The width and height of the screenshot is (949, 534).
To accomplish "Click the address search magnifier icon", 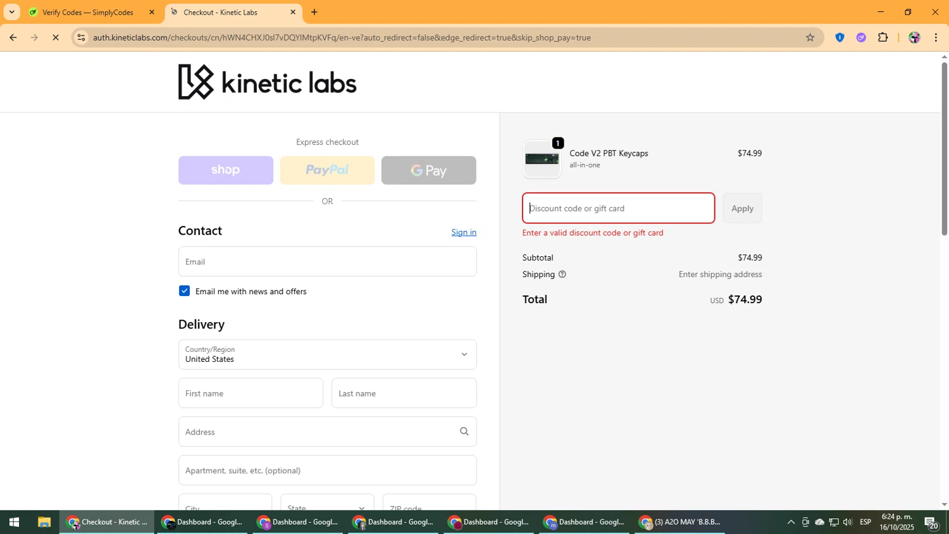I will pyautogui.click(x=464, y=432).
